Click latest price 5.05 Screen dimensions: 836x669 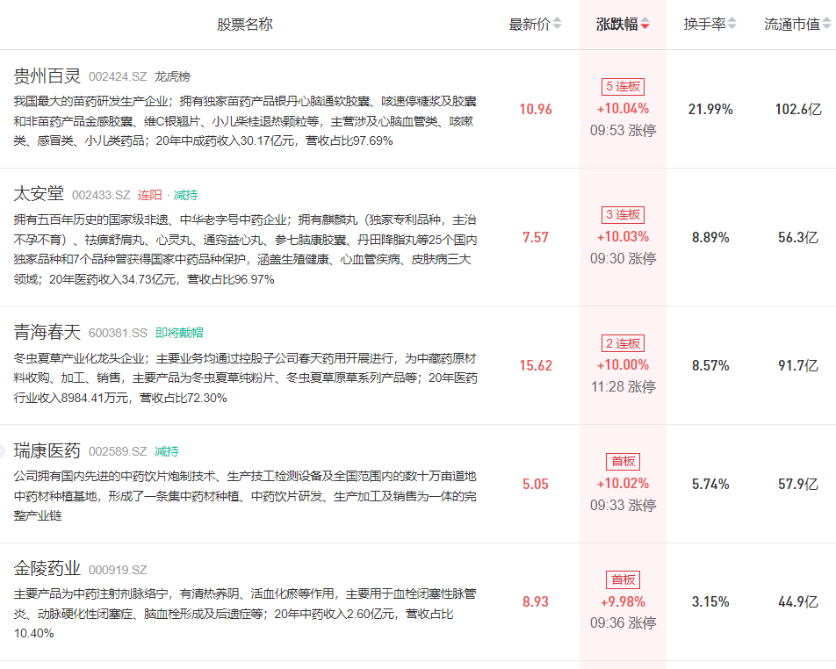(x=536, y=484)
